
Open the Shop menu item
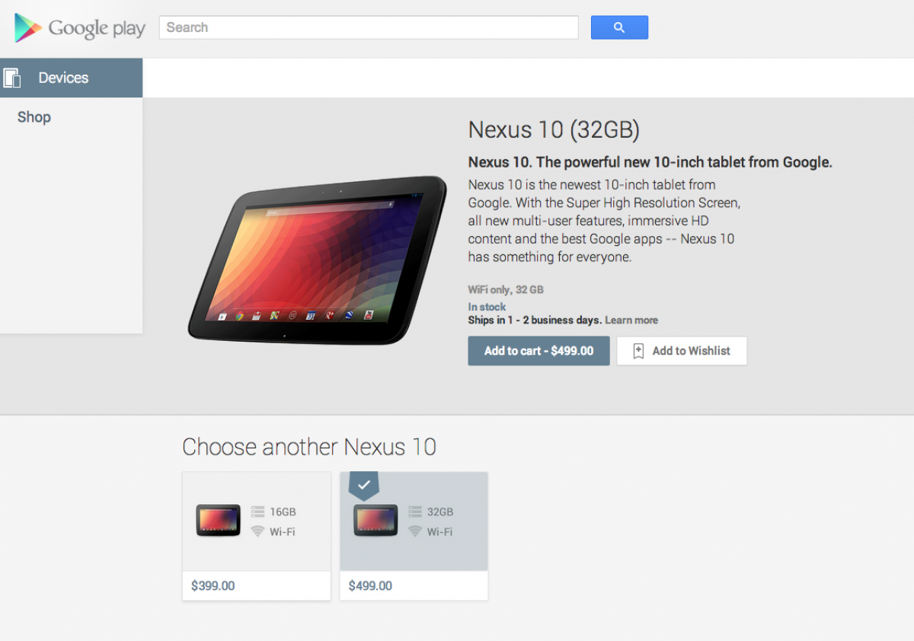tap(34, 117)
